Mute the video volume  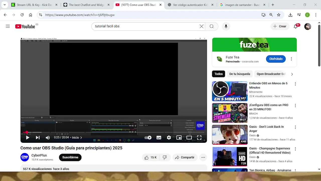coord(48,138)
